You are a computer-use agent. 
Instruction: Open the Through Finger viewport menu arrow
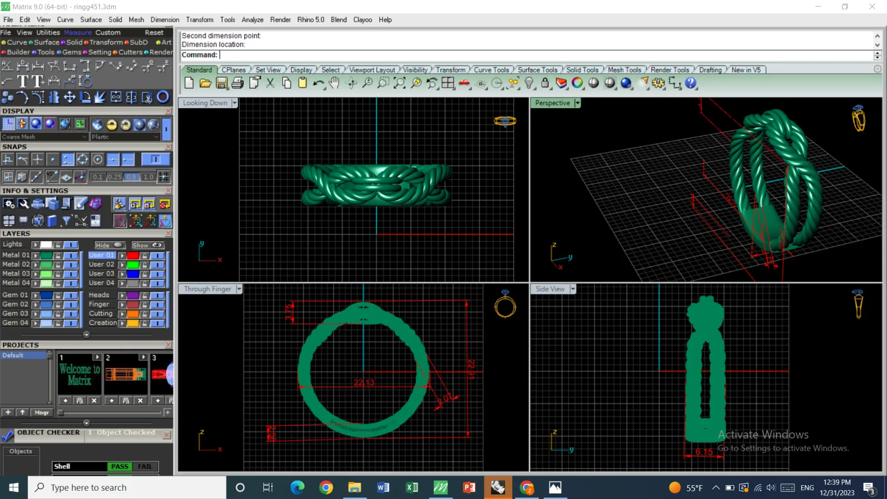click(x=239, y=289)
